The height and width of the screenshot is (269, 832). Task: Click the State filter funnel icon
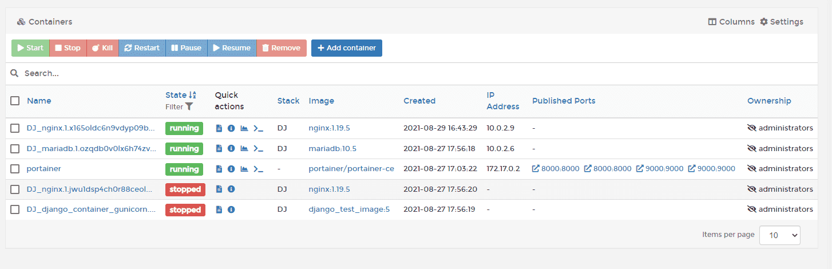click(189, 106)
